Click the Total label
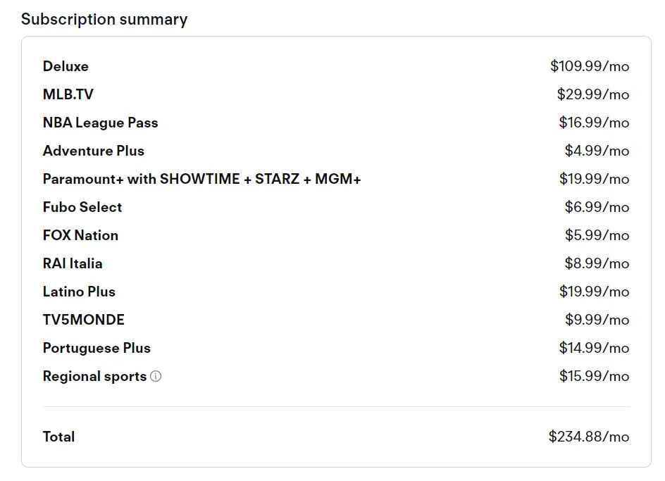This screenshot has height=481, width=665. (58, 437)
